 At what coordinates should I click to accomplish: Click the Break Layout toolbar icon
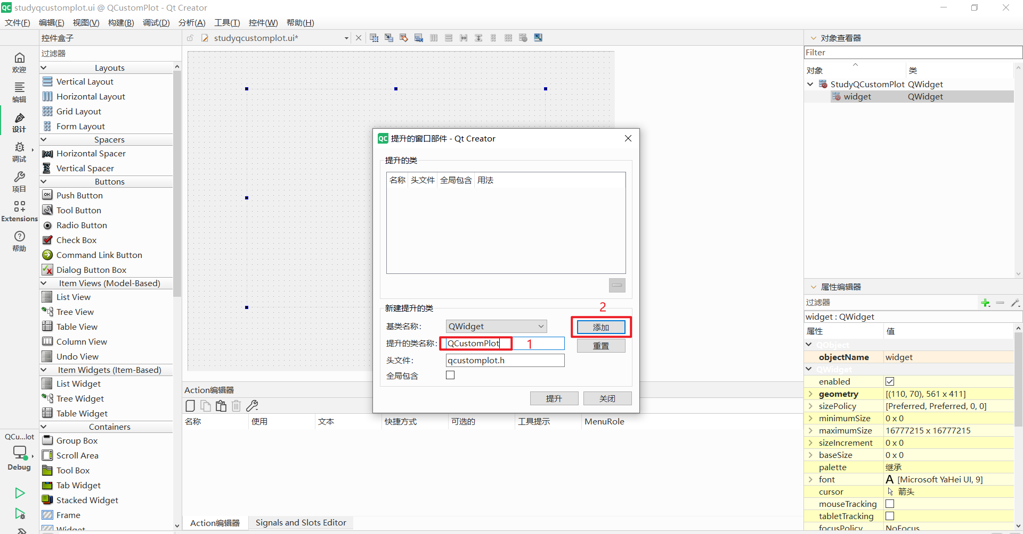point(523,38)
